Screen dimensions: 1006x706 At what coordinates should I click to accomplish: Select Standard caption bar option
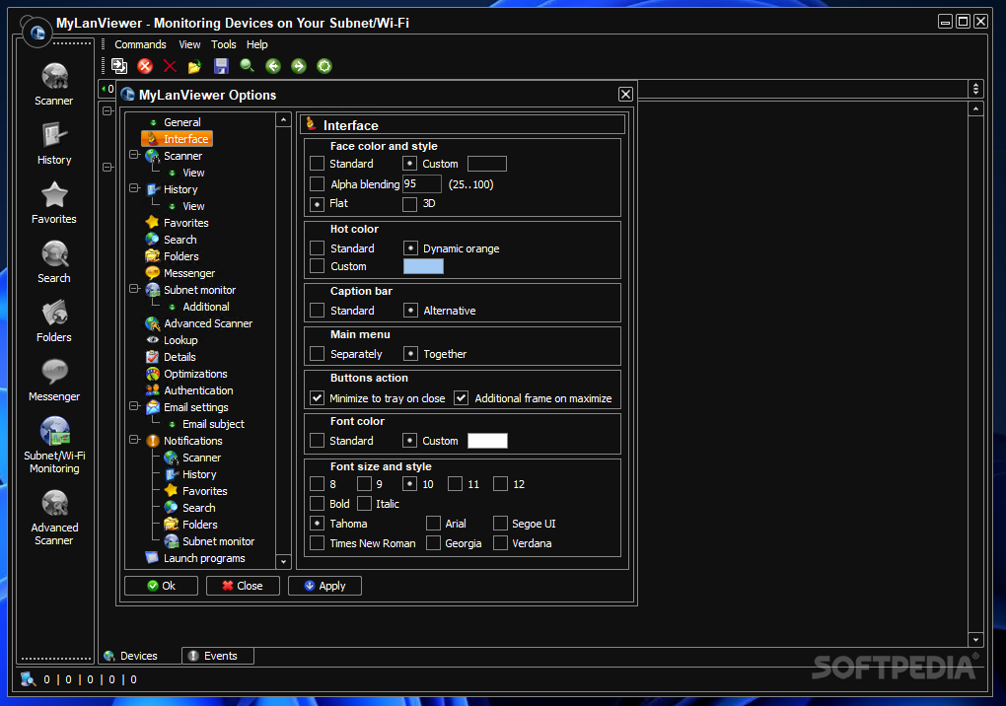click(317, 311)
